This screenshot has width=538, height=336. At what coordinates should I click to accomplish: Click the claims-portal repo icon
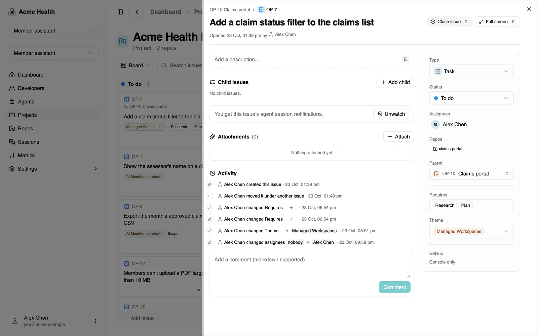435,149
